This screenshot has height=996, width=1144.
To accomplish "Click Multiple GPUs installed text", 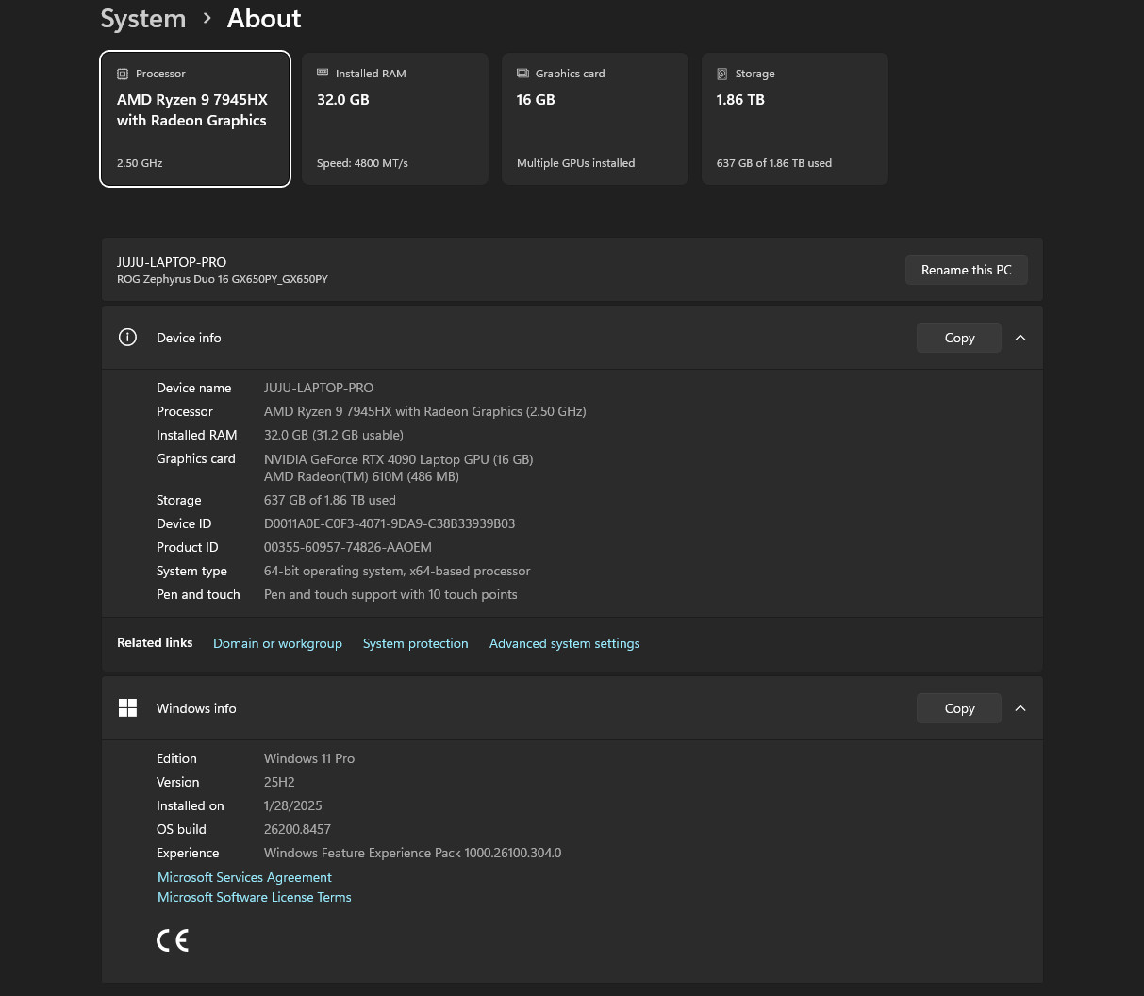I will tap(576, 163).
